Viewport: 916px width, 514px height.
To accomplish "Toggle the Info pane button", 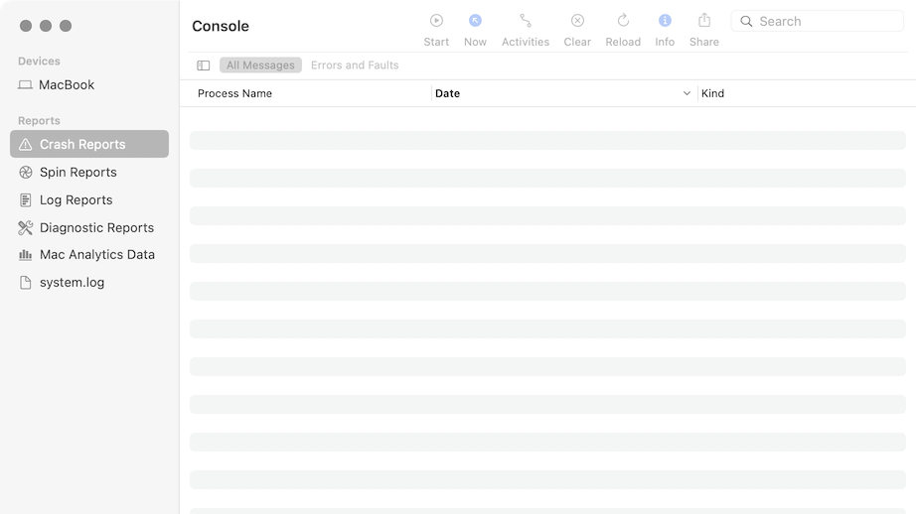I will point(665,21).
